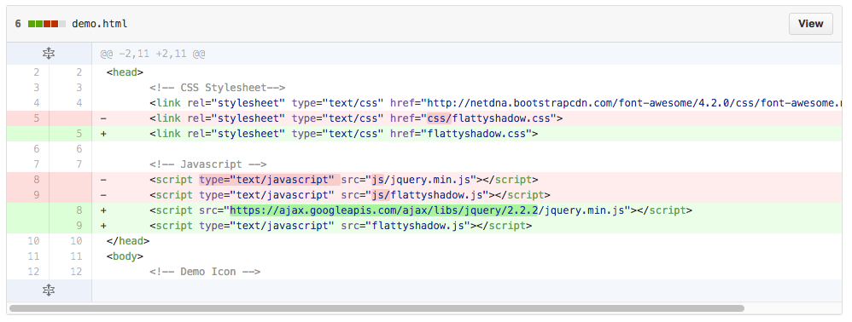Click new line number 12 in gutter
Image resolution: width=852 pixels, height=322 pixels.
click(x=76, y=272)
